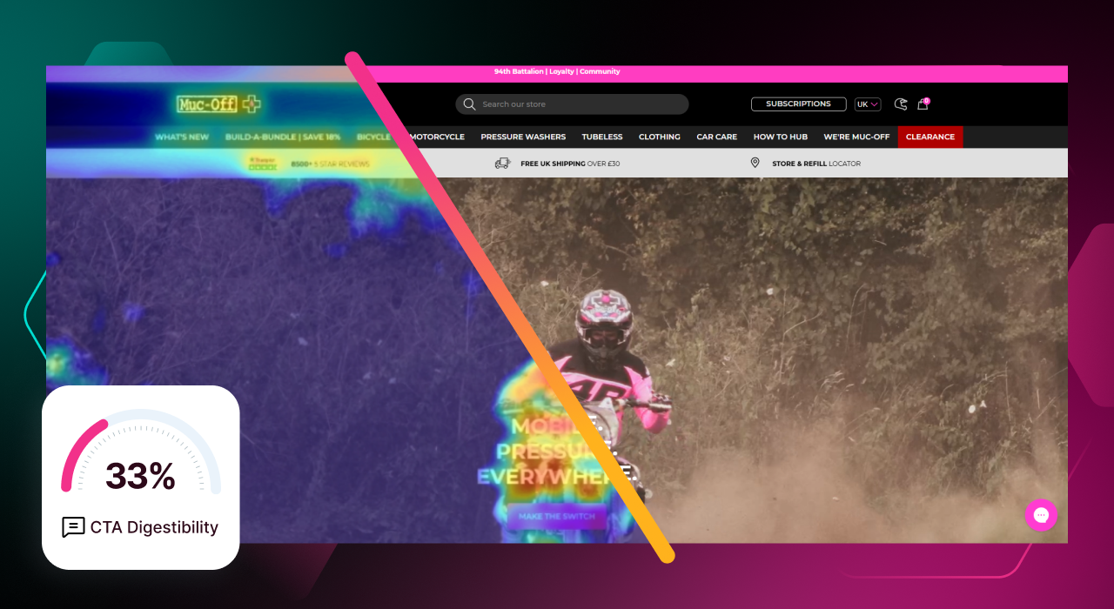Select the Clearance nav tab

(929, 137)
